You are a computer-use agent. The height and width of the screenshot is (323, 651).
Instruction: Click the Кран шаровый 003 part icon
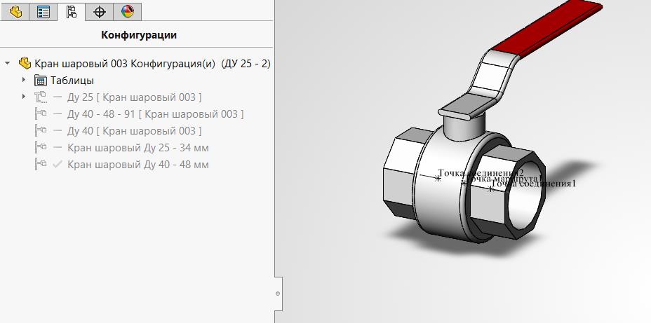click(25, 64)
